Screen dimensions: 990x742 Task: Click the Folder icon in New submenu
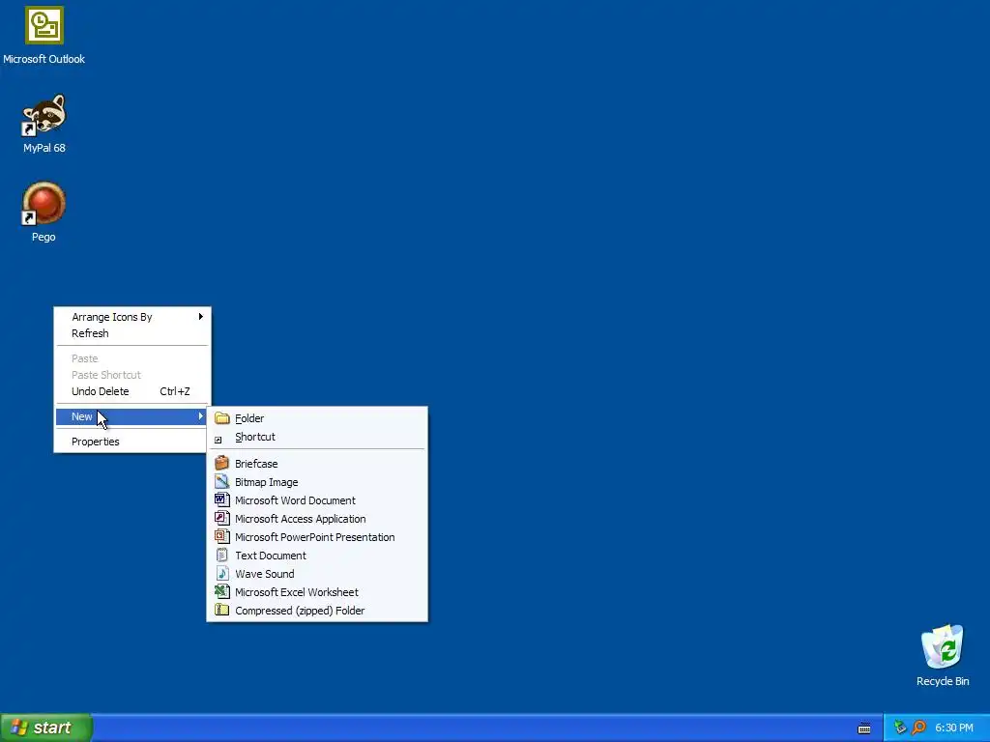tap(221, 417)
